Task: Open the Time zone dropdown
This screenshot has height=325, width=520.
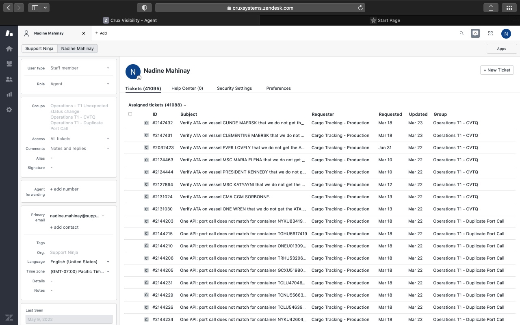Action: pyautogui.click(x=80, y=272)
